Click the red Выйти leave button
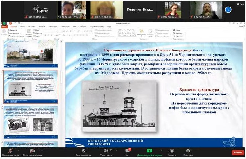246x159 pixels. click(237, 152)
